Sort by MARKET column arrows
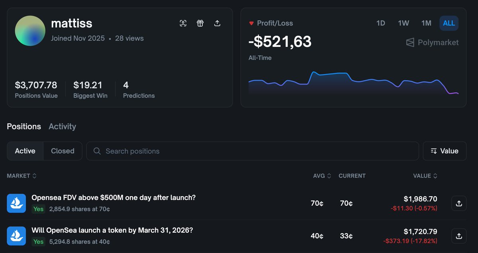This screenshot has width=478, height=253. pyautogui.click(x=35, y=176)
